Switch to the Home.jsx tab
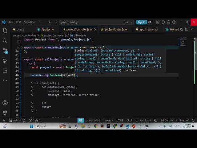 point(172,30)
